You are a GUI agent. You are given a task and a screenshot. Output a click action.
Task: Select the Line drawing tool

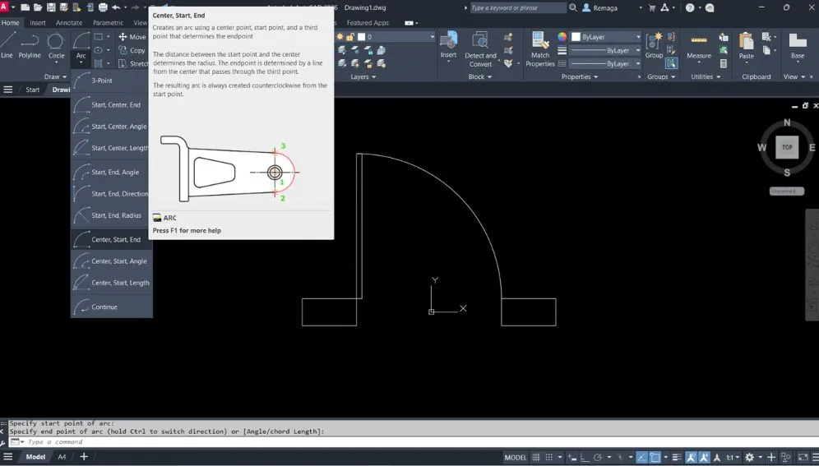(x=7, y=44)
